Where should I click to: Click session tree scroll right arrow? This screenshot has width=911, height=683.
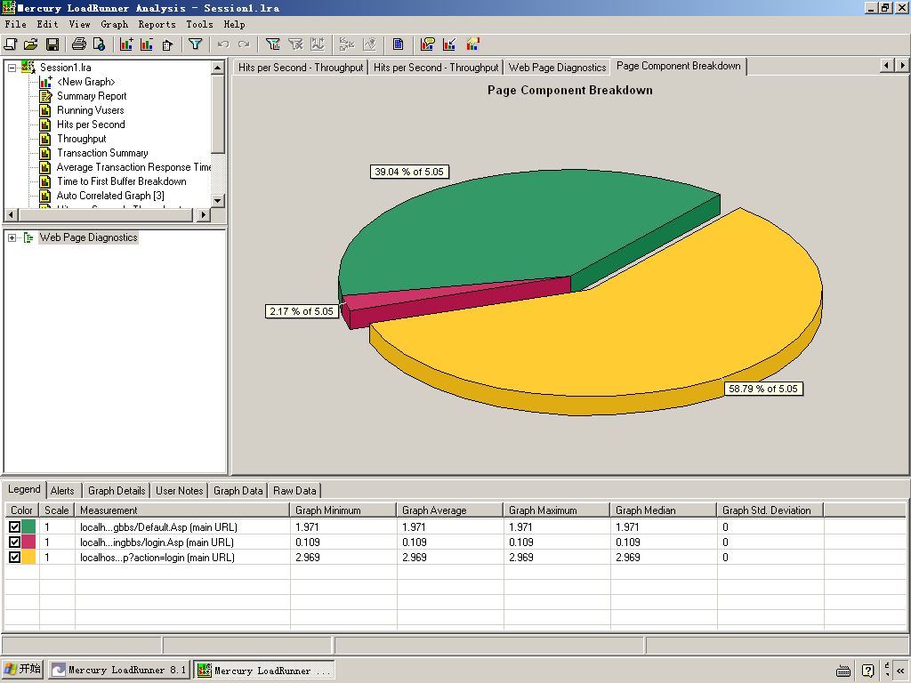[203, 215]
